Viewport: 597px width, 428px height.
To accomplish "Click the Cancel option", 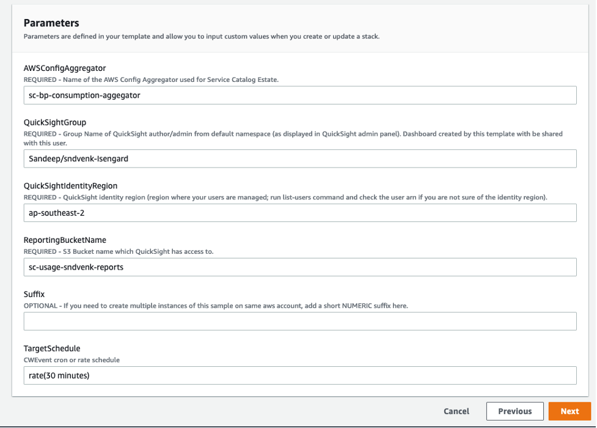I will 456,411.
